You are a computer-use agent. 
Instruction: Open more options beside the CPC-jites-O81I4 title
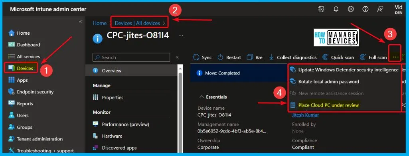pos(180,36)
